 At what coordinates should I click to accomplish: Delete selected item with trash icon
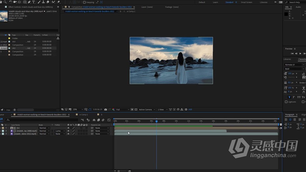[x=14, y=110]
